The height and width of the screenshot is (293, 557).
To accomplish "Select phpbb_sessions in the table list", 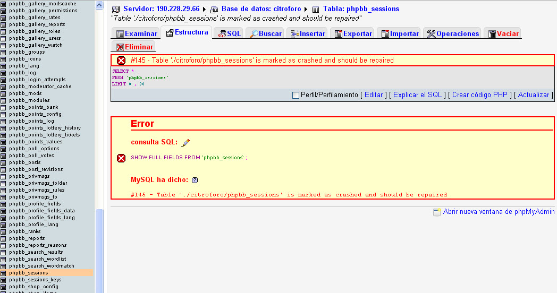I will tap(29, 273).
